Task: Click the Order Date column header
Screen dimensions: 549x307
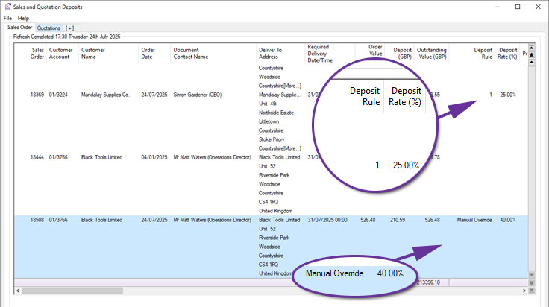Action: click(148, 53)
